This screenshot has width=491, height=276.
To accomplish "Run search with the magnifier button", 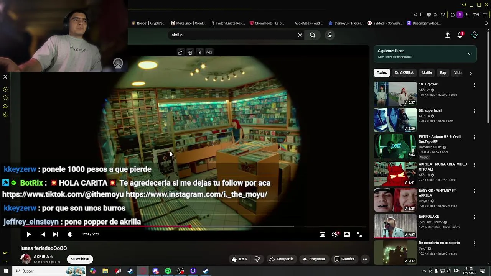I will 313,35.
